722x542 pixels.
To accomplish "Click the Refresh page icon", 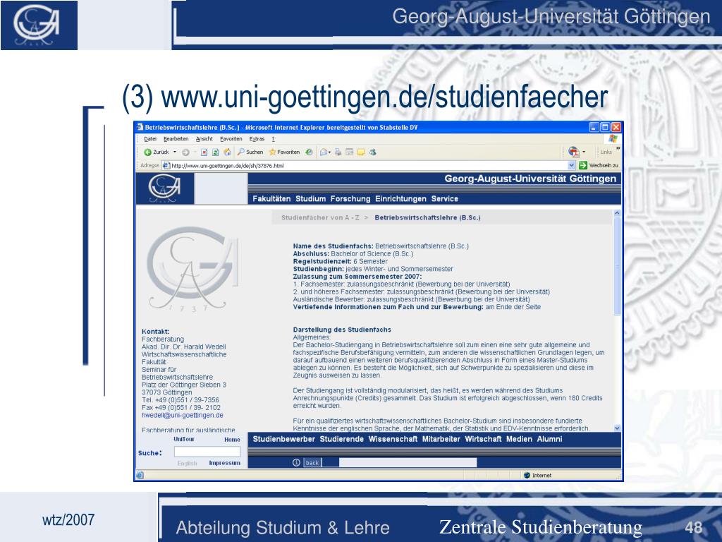I will click(x=215, y=152).
